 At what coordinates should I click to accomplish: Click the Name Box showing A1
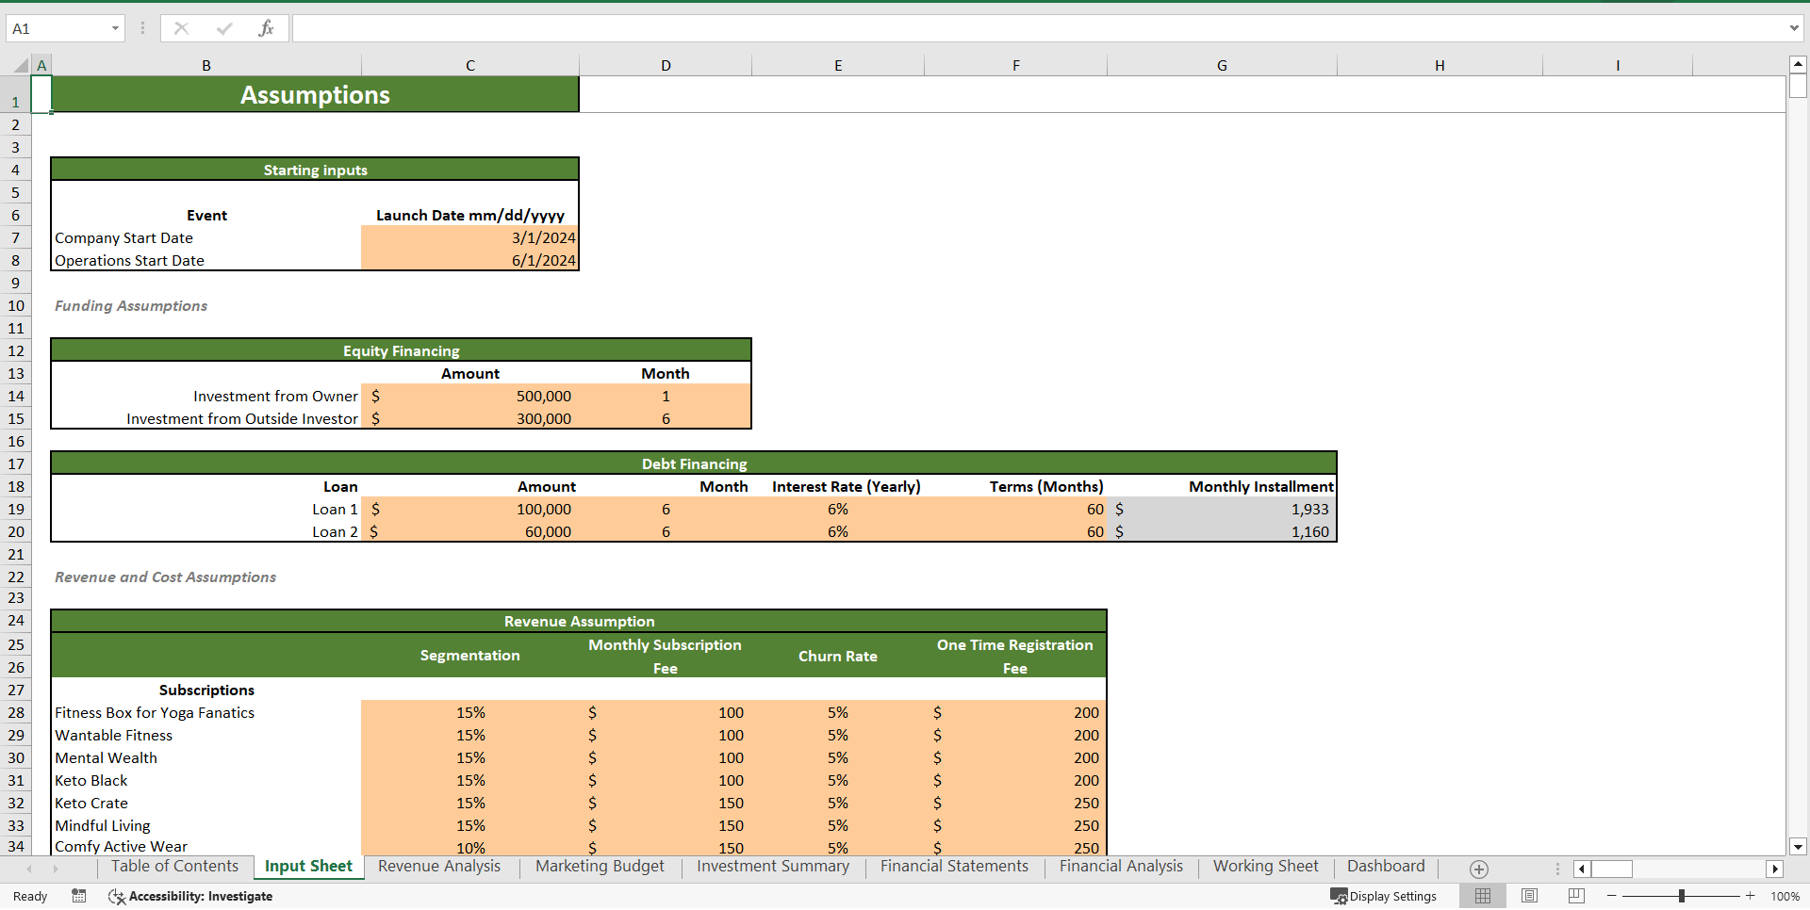(57, 28)
